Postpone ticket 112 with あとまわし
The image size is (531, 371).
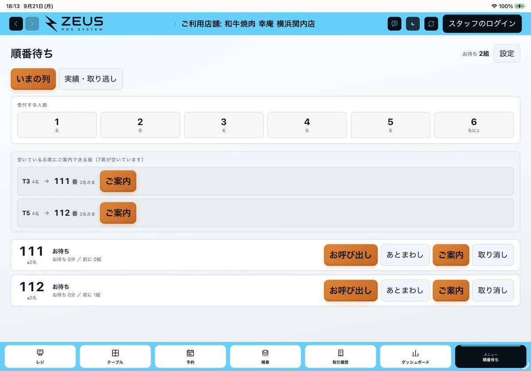click(x=405, y=290)
